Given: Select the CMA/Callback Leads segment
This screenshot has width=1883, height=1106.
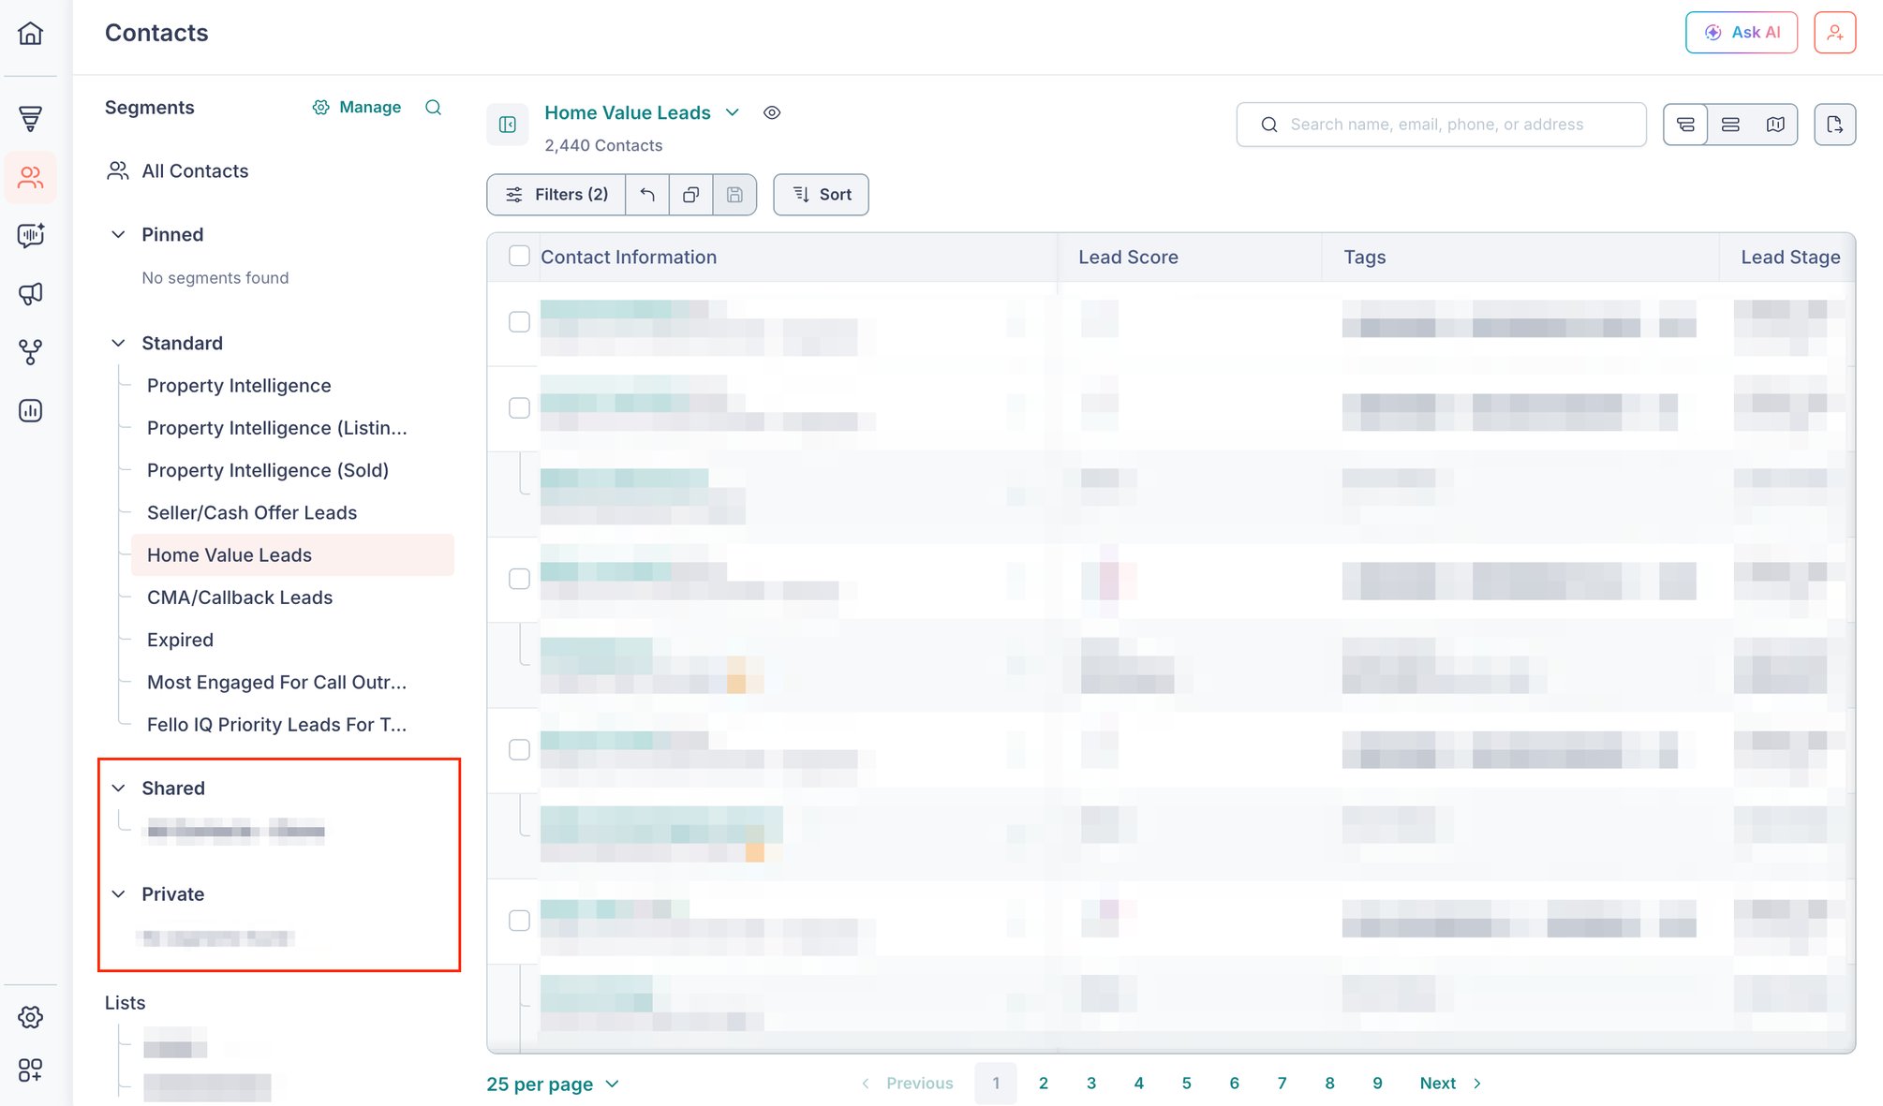Looking at the screenshot, I should click(x=239, y=597).
